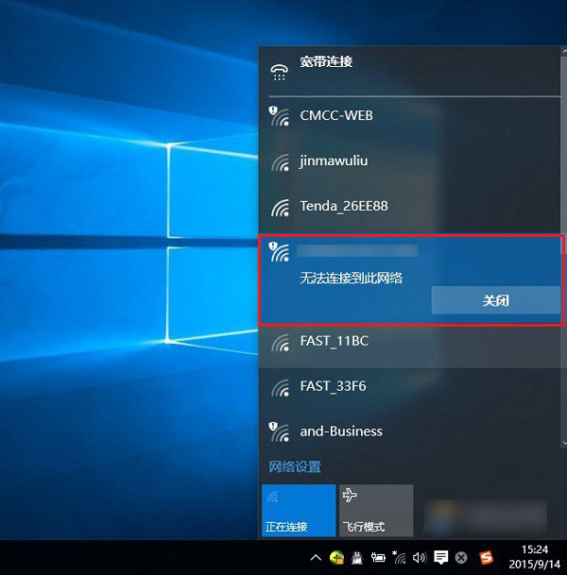Click the QQ penguin tray icon

coord(356,557)
